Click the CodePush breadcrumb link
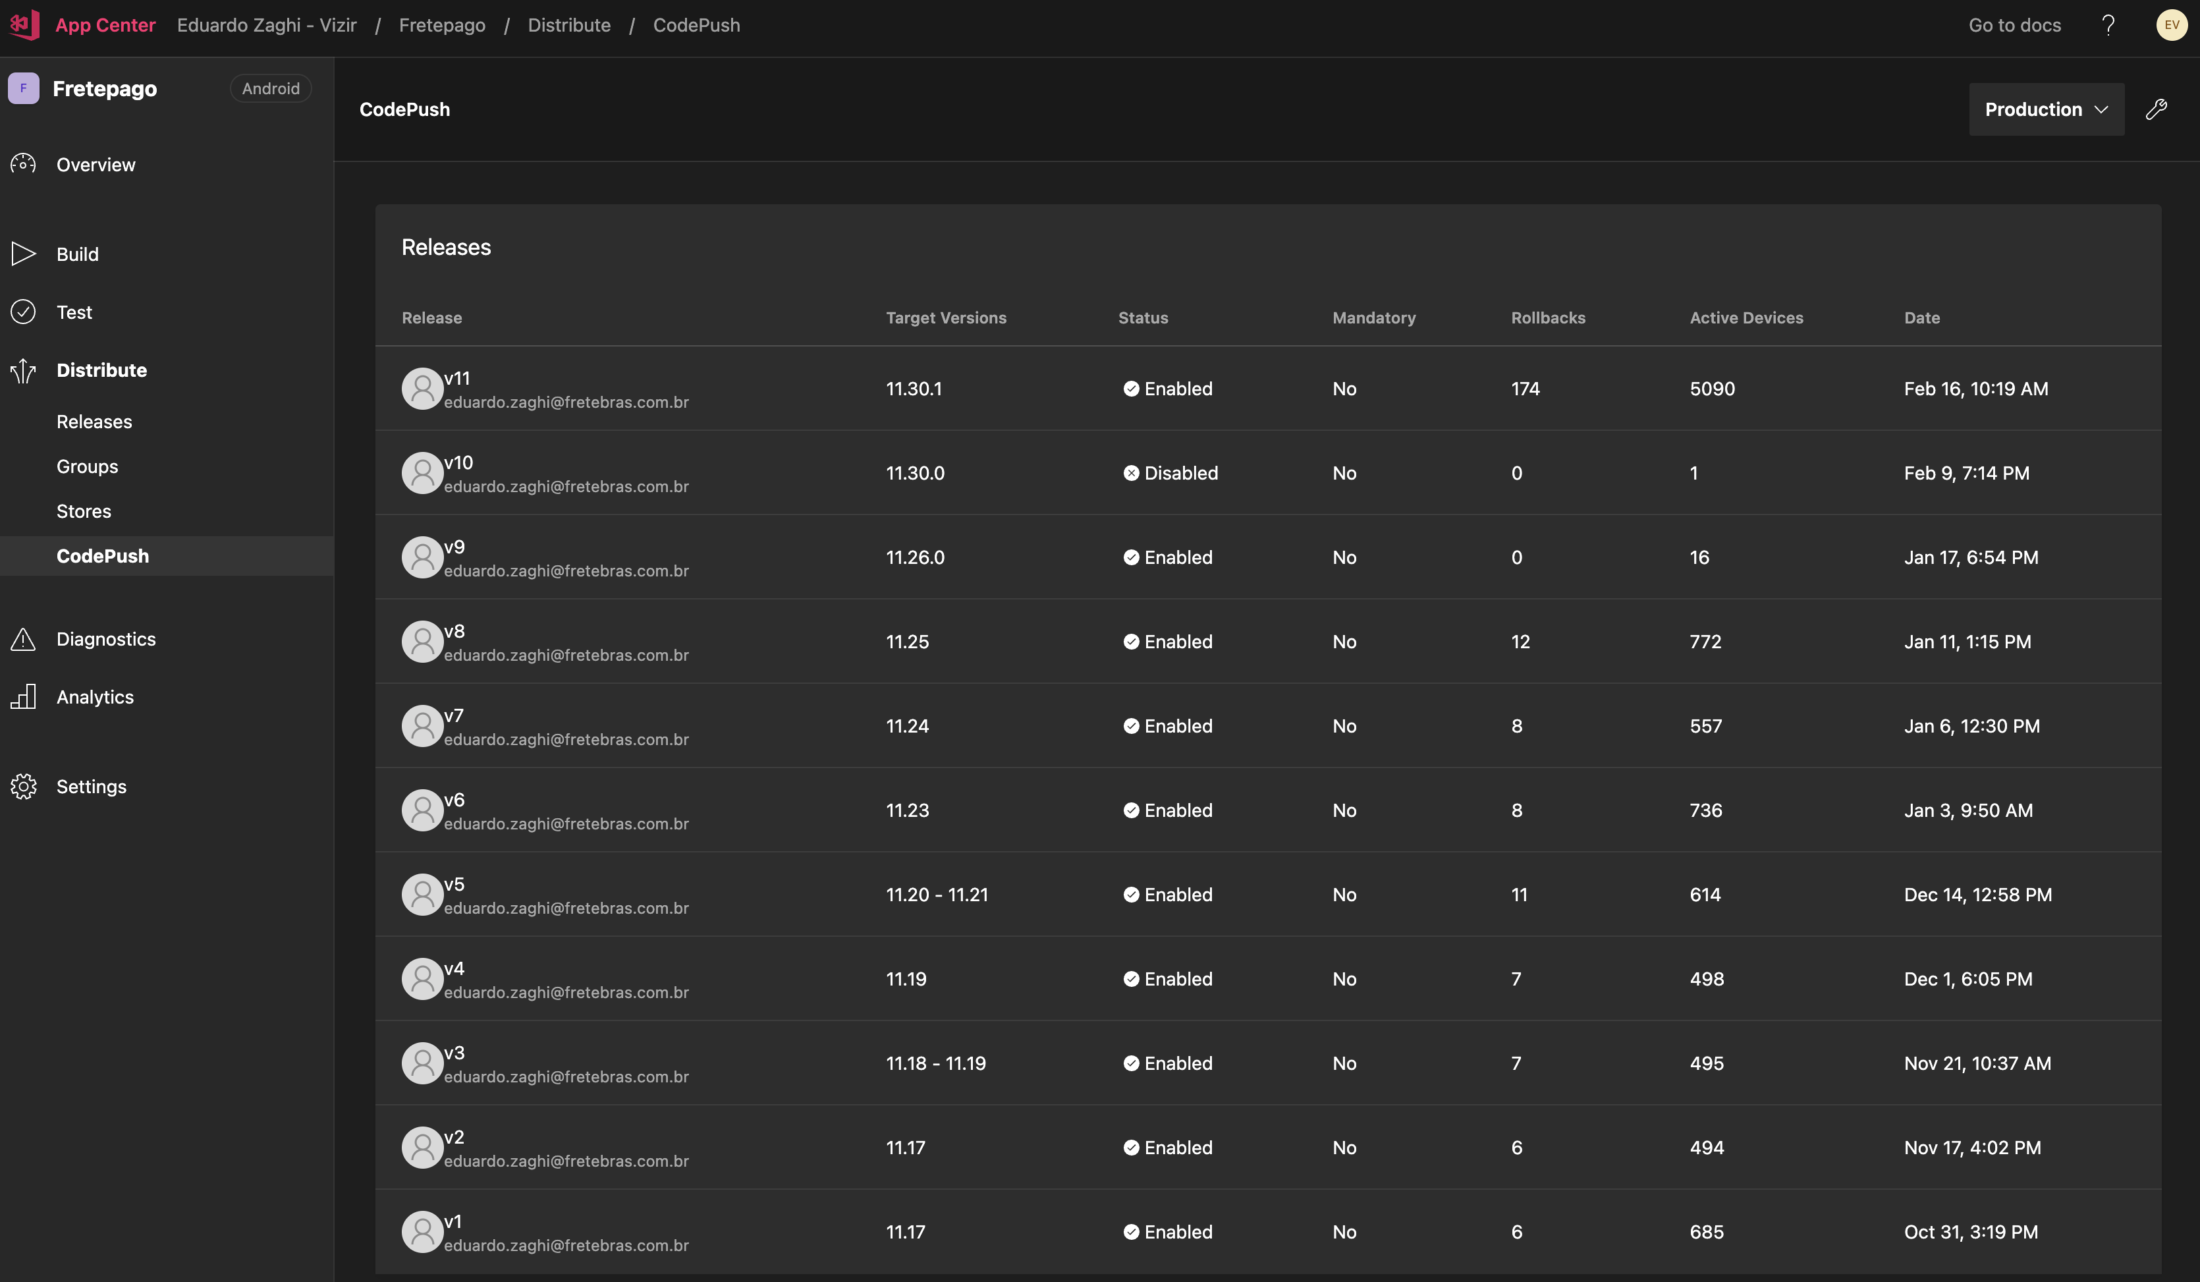This screenshot has height=1282, width=2200. (697, 25)
